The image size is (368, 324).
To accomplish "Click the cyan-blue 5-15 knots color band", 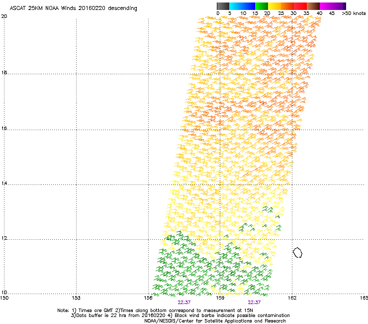I will [242, 6].
